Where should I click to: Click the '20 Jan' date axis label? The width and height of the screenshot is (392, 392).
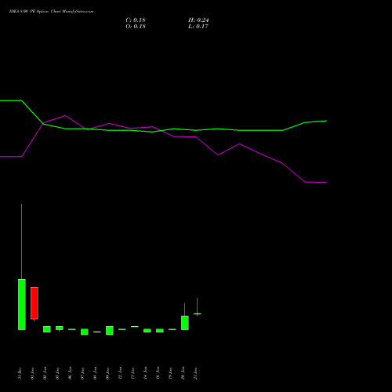click(x=183, y=373)
